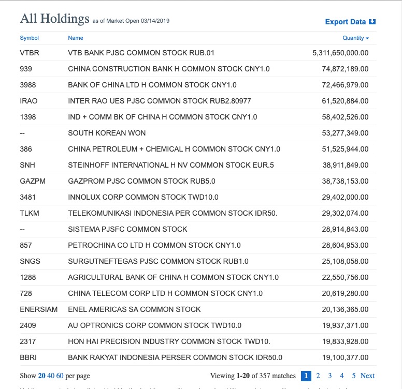Select the GAZPROM PJSC row name

click(141, 181)
